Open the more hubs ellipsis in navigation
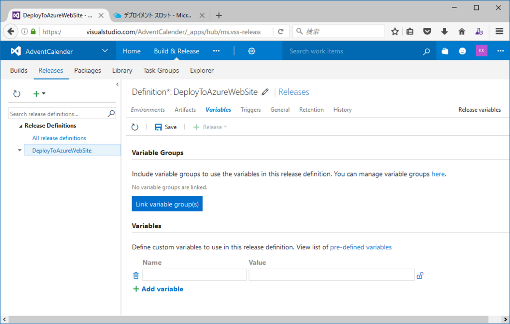 (x=216, y=51)
